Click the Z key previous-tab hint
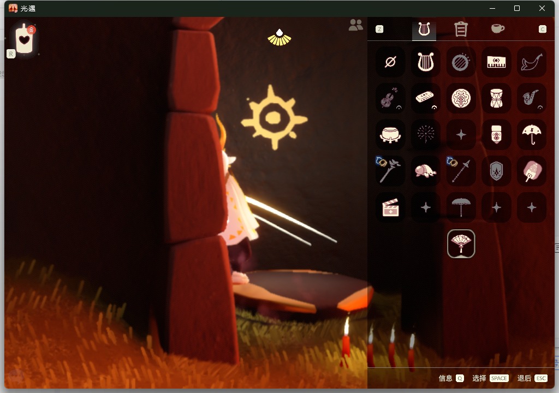Image resolution: width=559 pixels, height=393 pixels. pyautogui.click(x=379, y=29)
